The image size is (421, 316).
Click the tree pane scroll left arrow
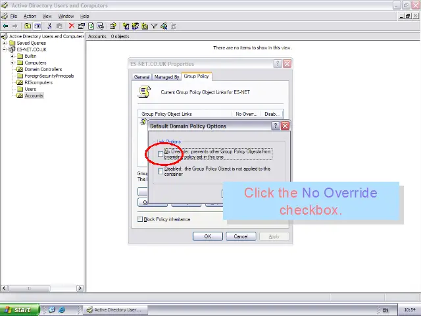(4, 288)
